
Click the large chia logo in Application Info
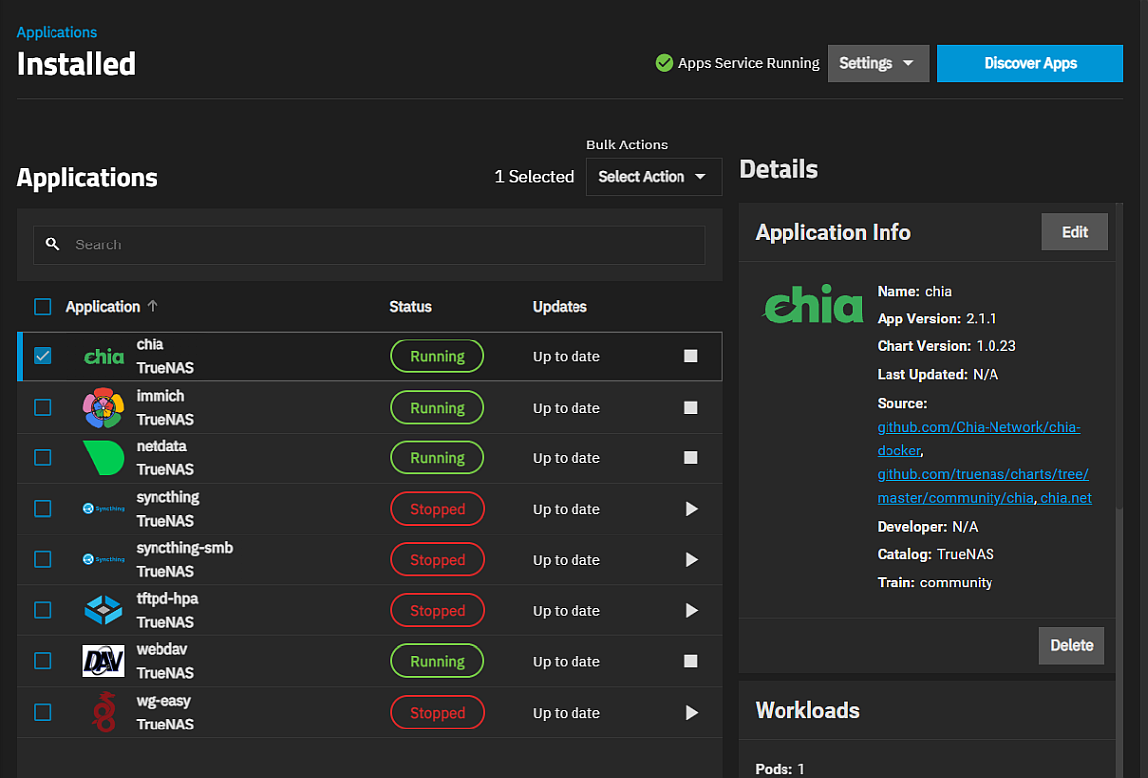[x=812, y=304]
